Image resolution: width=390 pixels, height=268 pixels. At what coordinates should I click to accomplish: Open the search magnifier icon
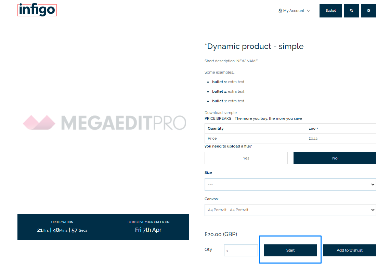[x=351, y=11]
